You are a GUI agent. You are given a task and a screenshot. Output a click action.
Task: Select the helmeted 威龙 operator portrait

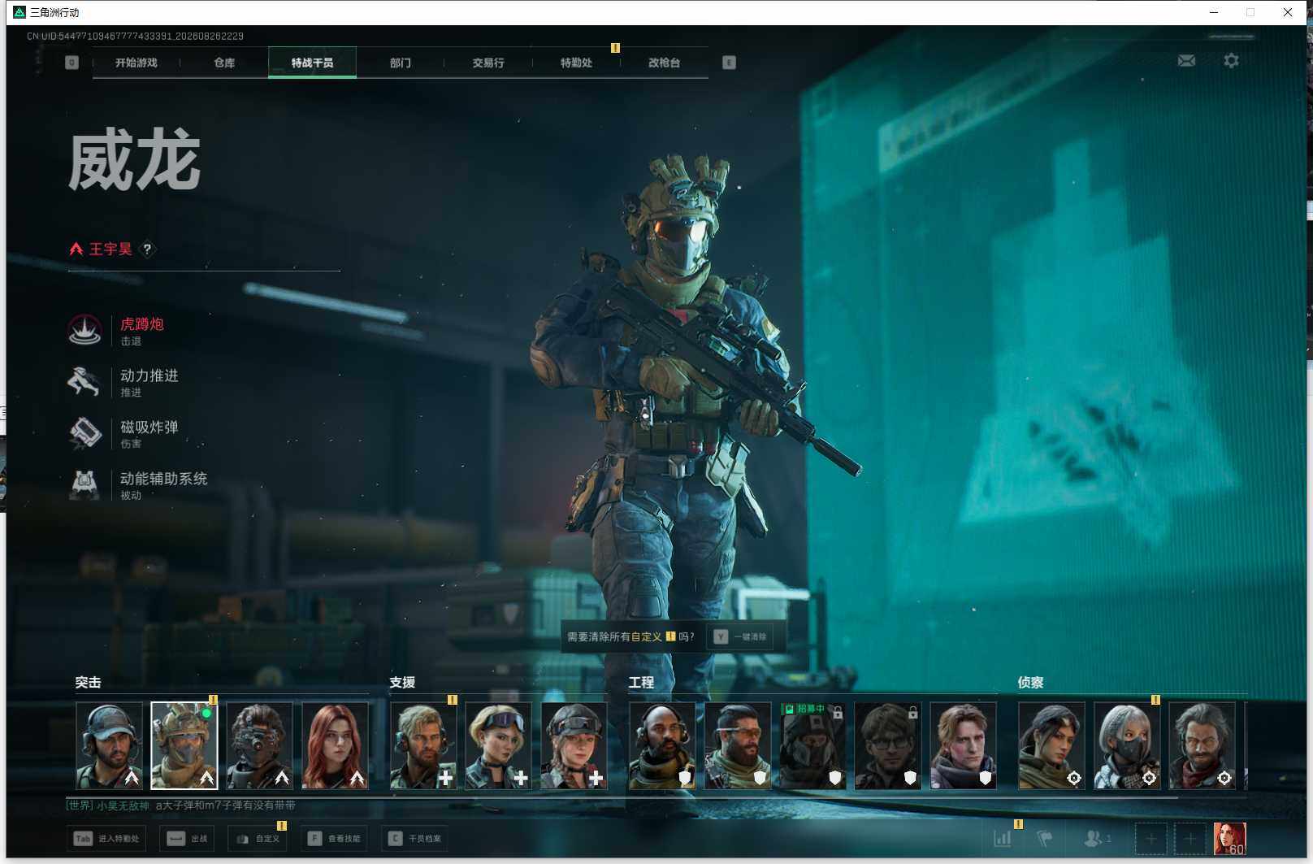[x=184, y=746]
